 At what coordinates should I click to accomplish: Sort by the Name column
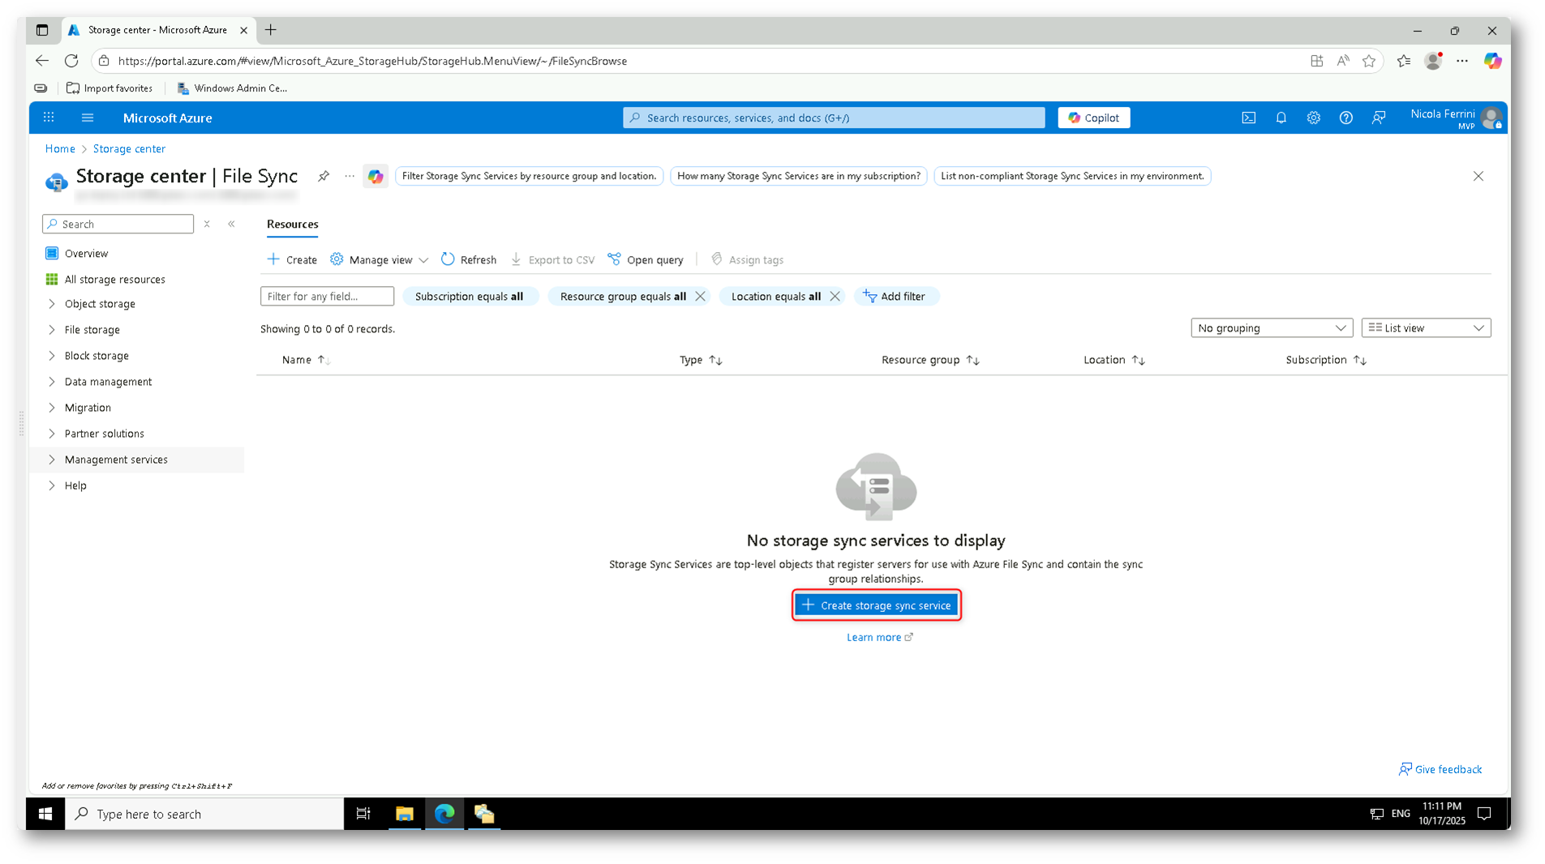pos(305,360)
